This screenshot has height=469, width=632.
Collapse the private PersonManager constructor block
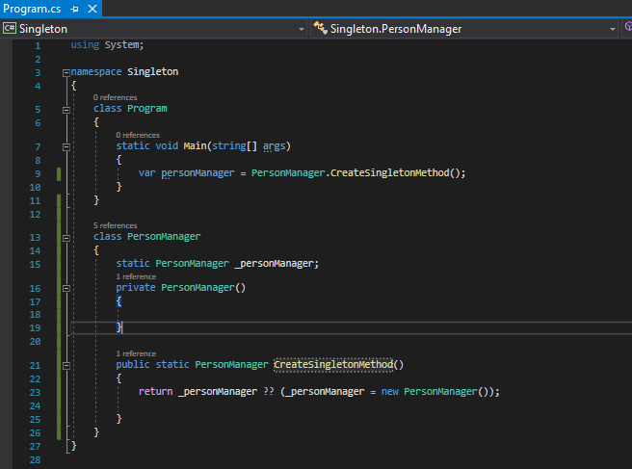coord(66,289)
